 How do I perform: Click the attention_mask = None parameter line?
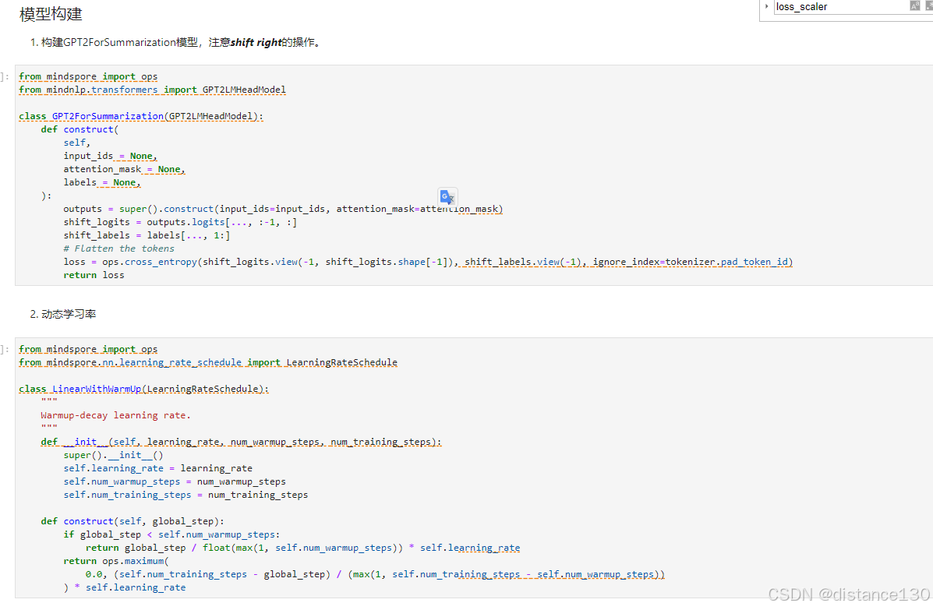125,170
